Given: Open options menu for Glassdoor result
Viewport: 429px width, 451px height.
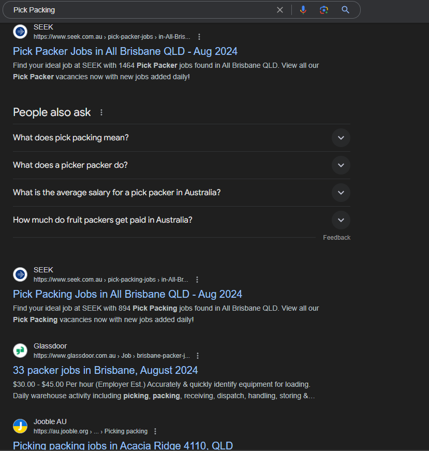Looking at the screenshot, I should tap(198, 356).
